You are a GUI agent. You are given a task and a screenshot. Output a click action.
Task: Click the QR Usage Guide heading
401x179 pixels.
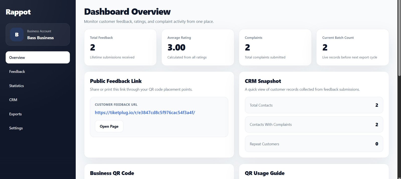264,173
